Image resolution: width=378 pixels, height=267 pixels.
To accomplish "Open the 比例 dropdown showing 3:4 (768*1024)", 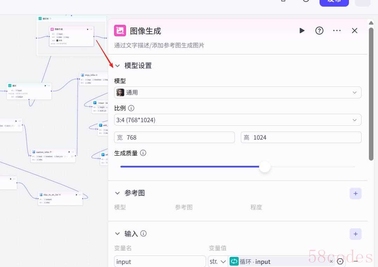I will point(238,120).
